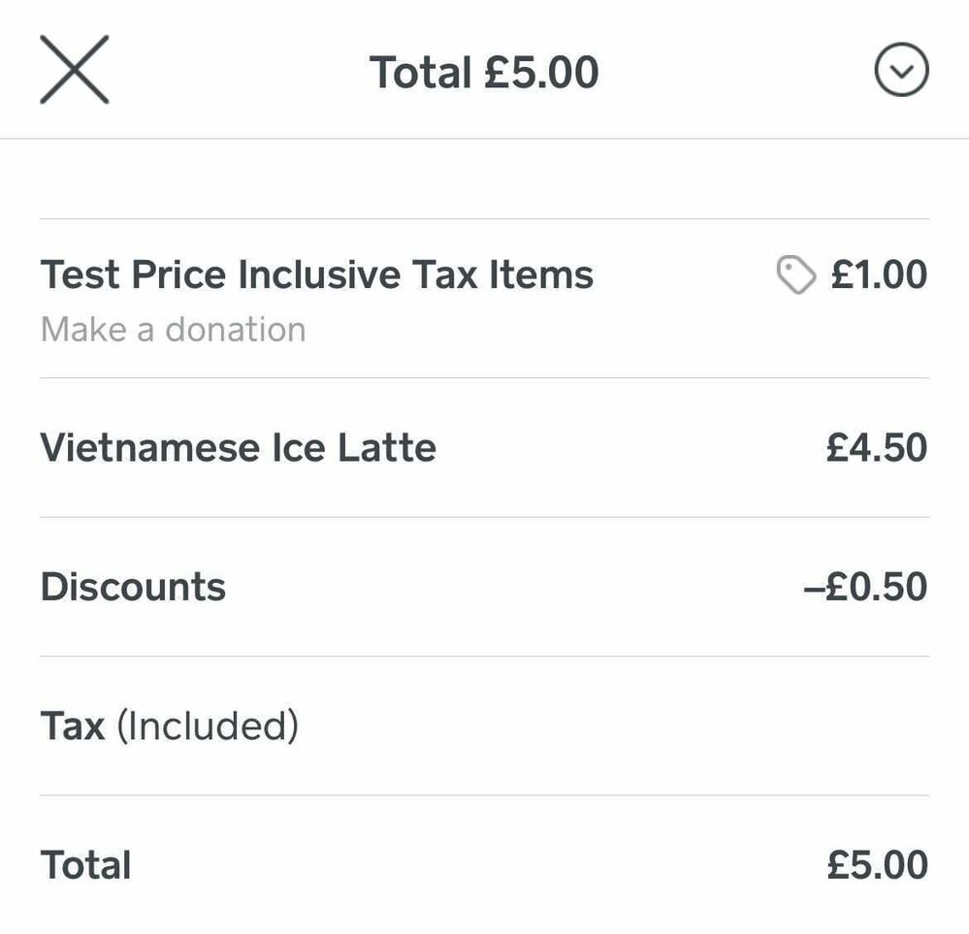
Task: Click the £4.50 latte price
Action: click(877, 448)
